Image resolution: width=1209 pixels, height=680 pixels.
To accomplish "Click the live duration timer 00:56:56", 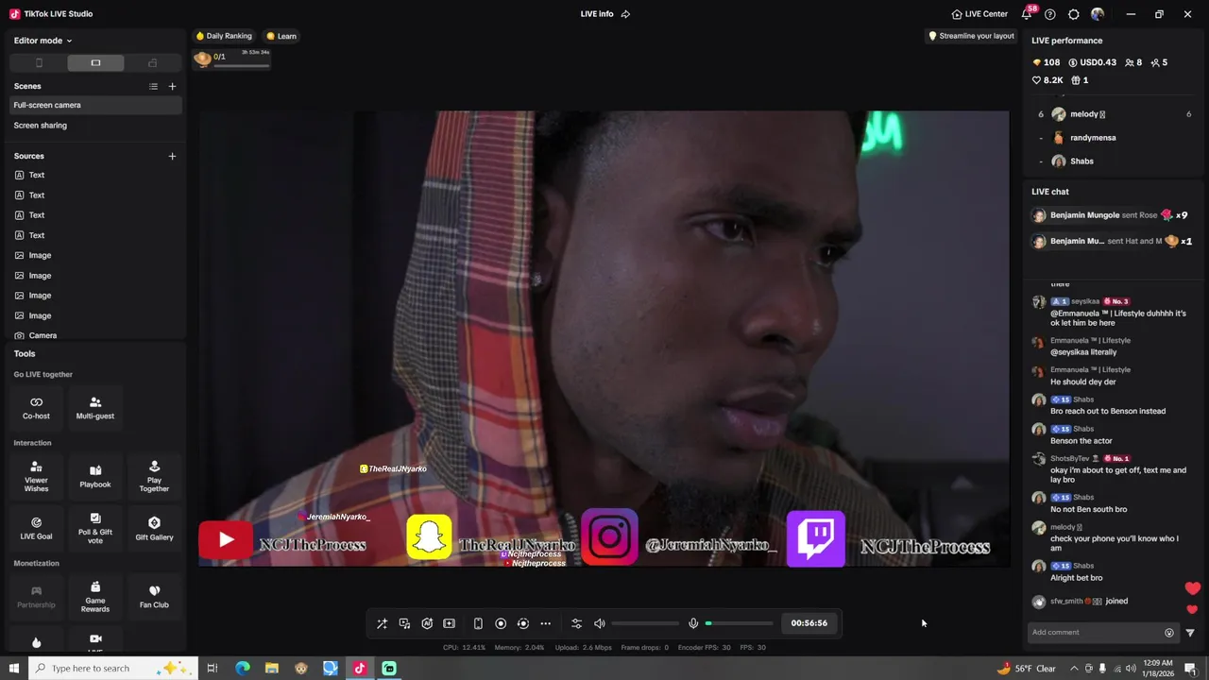I will tap(809, 623).
